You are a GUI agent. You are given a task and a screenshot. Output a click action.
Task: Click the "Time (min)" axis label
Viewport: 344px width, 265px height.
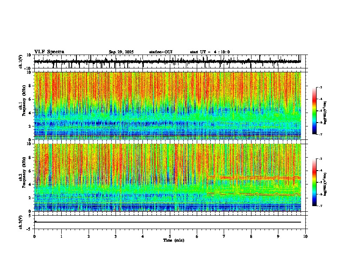[174, 240]
